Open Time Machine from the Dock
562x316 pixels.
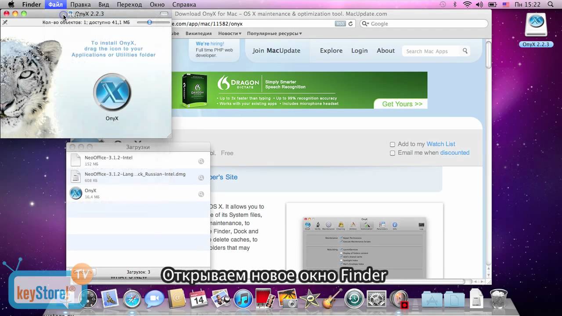pyautogui.click(x=354, y=299)
